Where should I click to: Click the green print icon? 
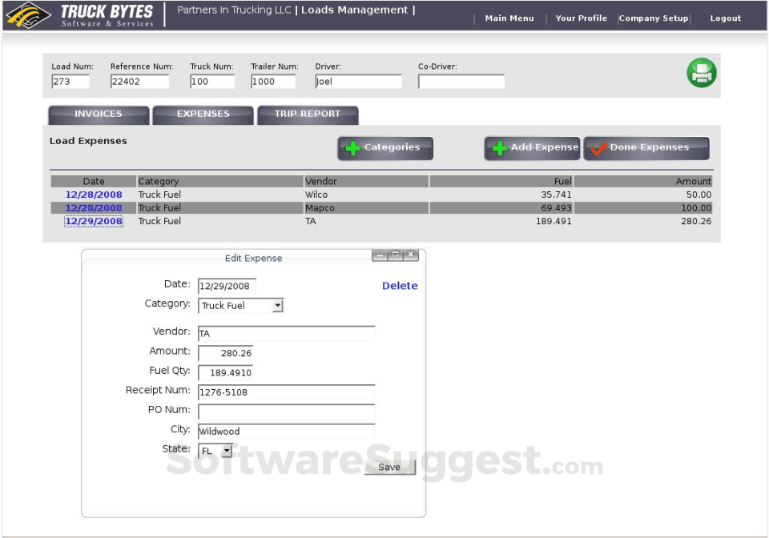click(x=701, y=73)
